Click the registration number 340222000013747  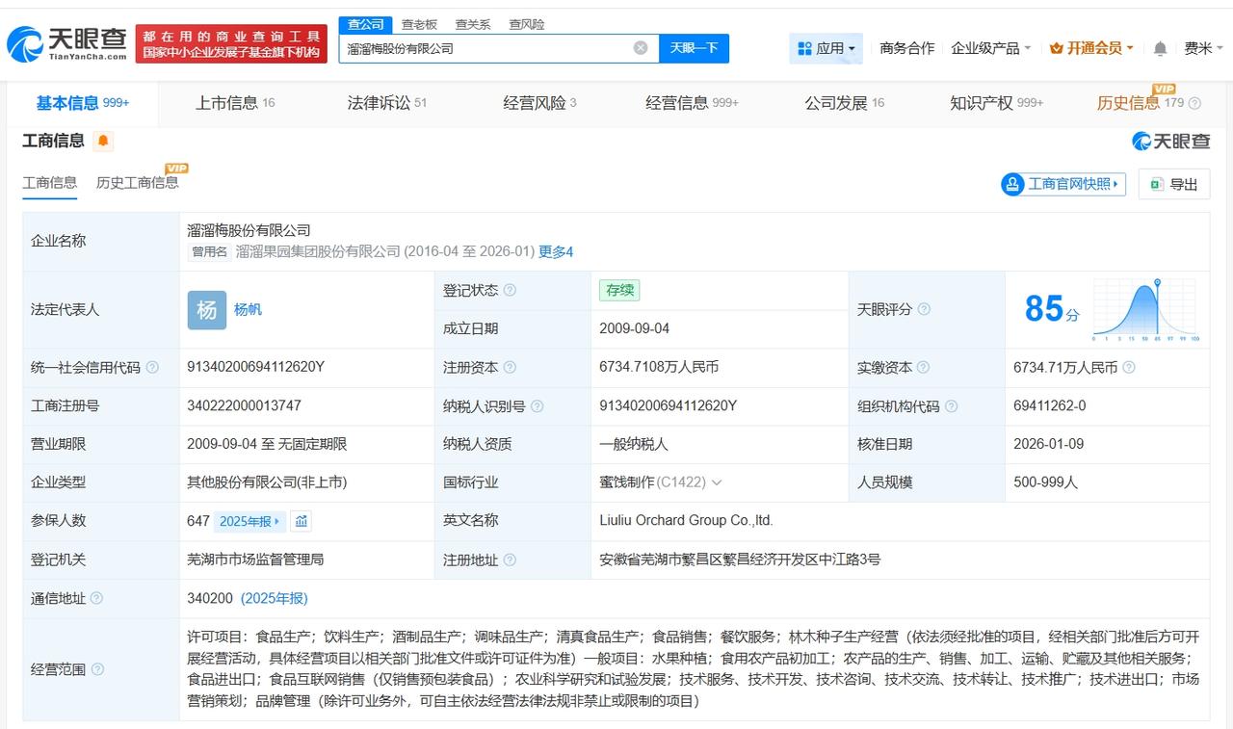point(244,406)
